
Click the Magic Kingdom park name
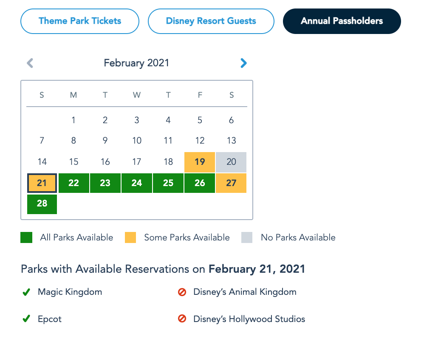coord(70,292)
